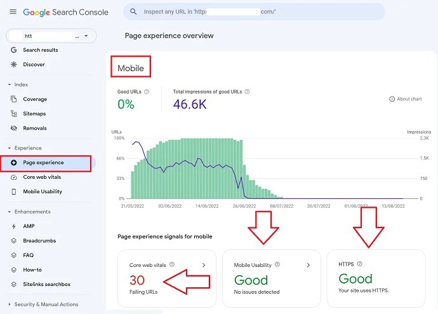Click the 46.6K total impressions value
This screenshot has width=438, height=314.
tap(190, 104)
